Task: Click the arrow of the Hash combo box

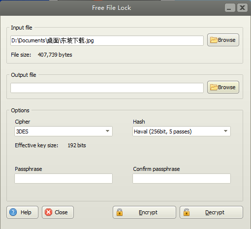Action: (x=225, y=131)
